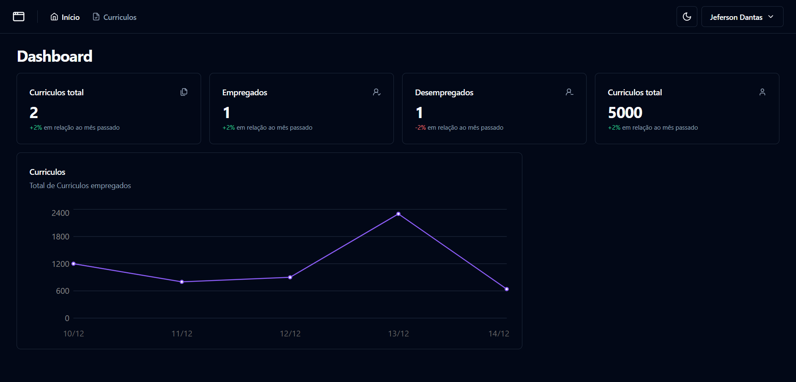Viewport: 796px width, 382px height.
Task: Click the home icon next to Início
Action: pos(55,17)
